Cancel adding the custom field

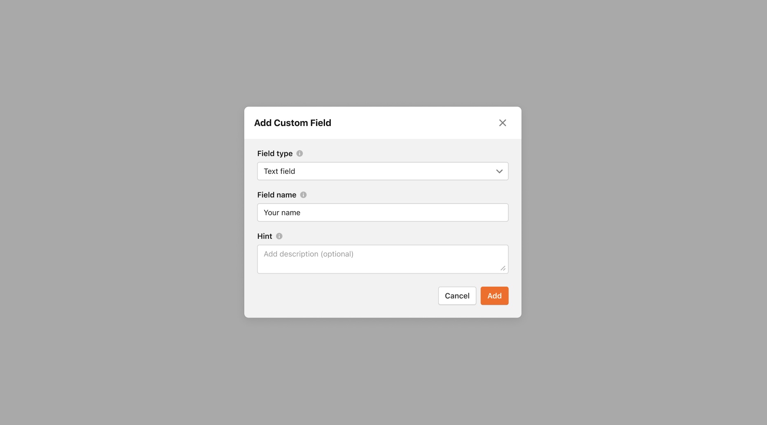pyautogui.click(x=457, y=296)
